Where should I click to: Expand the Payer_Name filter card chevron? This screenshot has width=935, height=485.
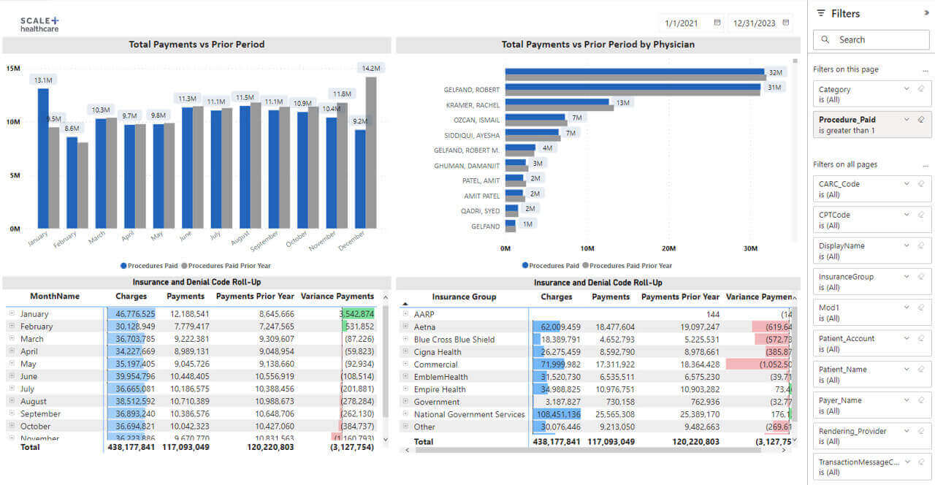click(907, 400)
